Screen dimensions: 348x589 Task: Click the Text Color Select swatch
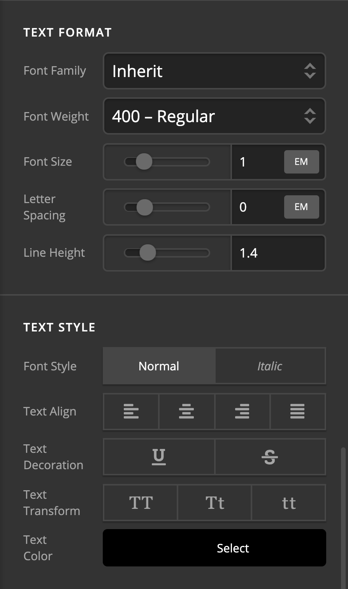point(214,548)
